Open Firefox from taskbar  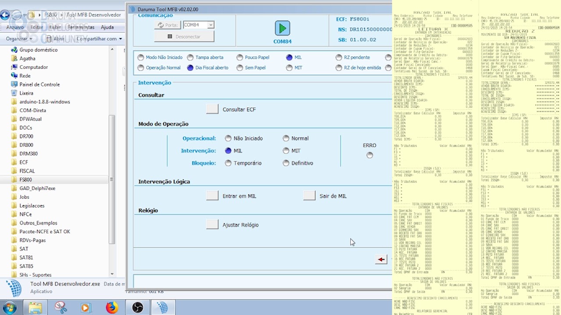(112, 308)
